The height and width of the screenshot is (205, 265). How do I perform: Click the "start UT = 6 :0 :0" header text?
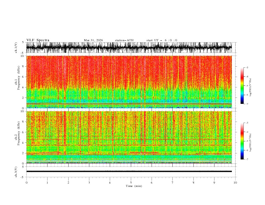(162, 40)
